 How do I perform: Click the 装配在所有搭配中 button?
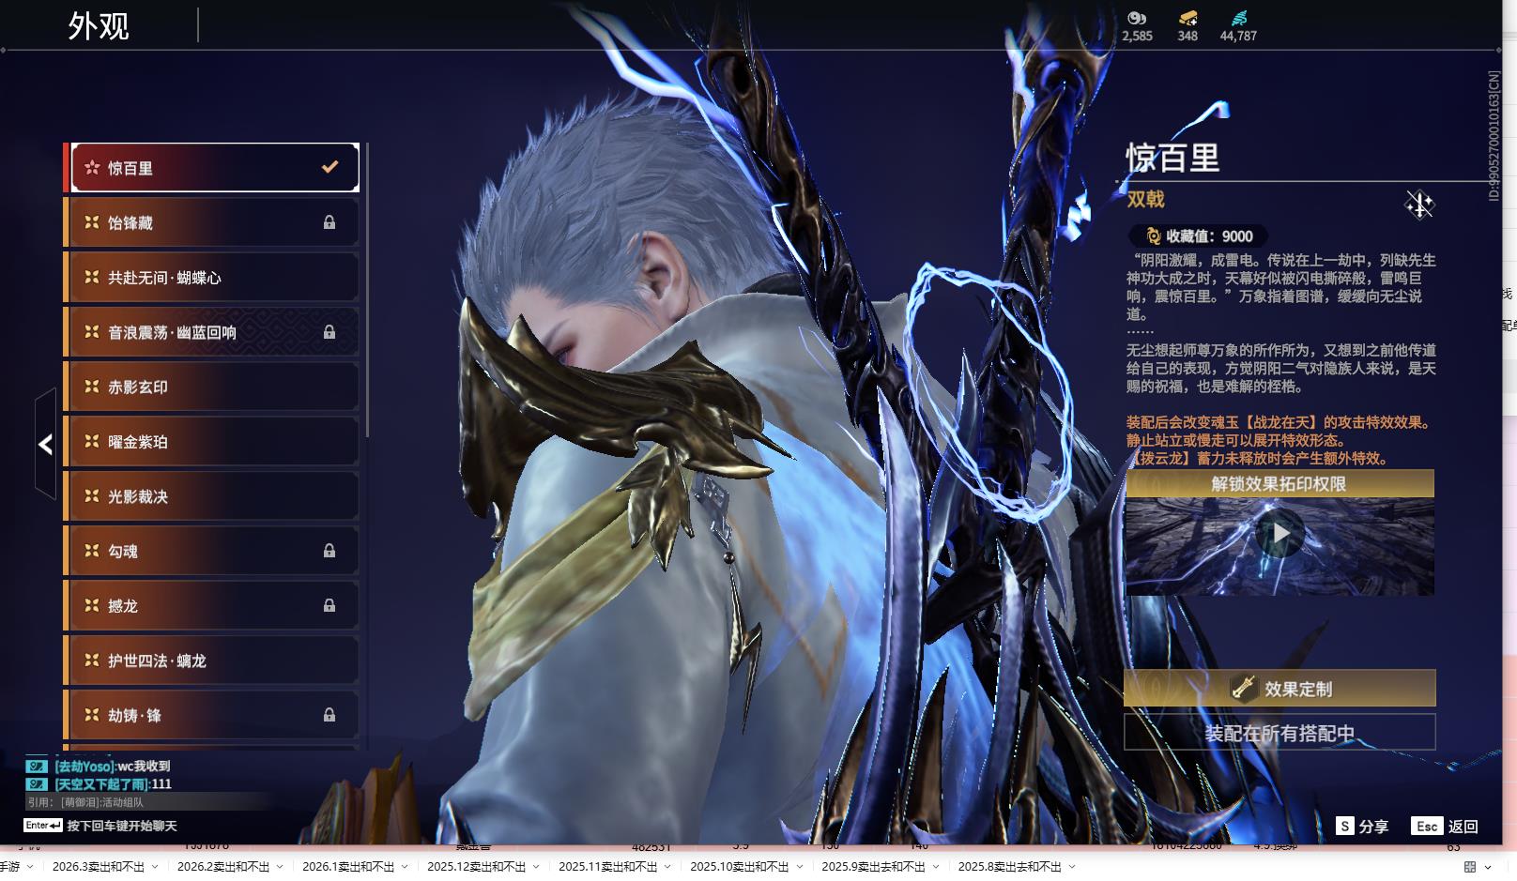(1279, 733)
